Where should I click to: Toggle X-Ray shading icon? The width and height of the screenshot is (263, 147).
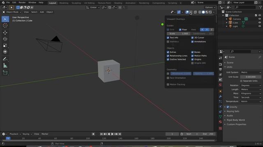[195, 12]
